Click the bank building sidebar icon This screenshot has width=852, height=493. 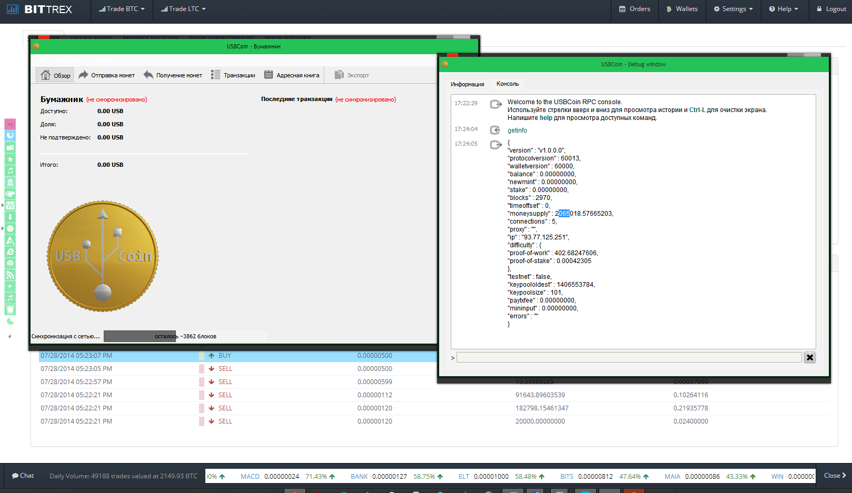pyautogui.click(x=10, y=182)
